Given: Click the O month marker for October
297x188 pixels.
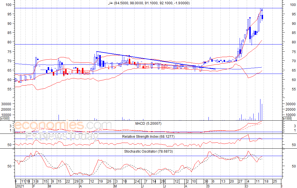Looking at the screenshot, I should 247,186.
